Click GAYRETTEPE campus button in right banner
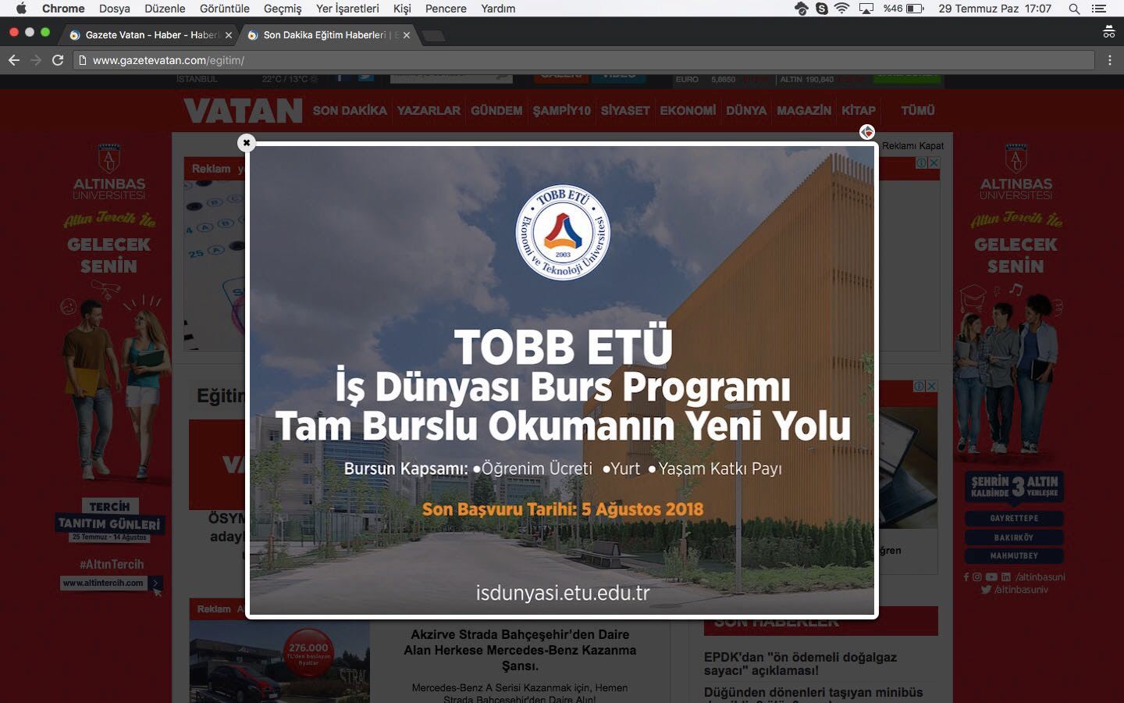The width and height of the screenshot is (1124, 703). pos(1014,519)
